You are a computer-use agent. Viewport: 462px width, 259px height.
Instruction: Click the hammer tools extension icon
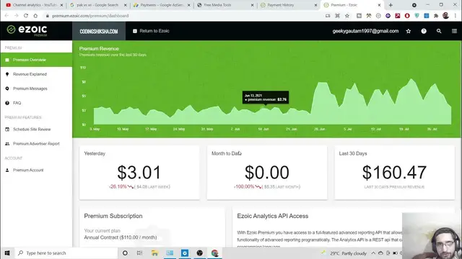pyautogui.click(x=369, y=16)
